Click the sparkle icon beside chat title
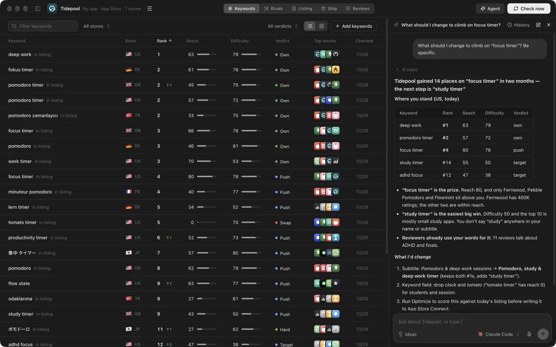556x347 pixels. coord(396,25)
